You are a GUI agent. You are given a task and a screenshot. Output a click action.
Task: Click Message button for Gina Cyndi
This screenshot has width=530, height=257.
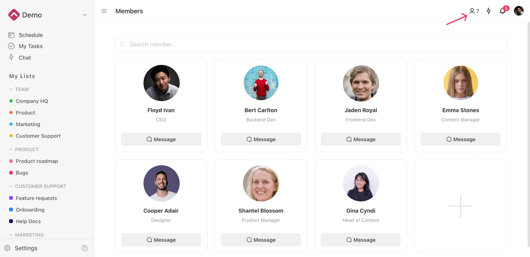coord(360,240)
